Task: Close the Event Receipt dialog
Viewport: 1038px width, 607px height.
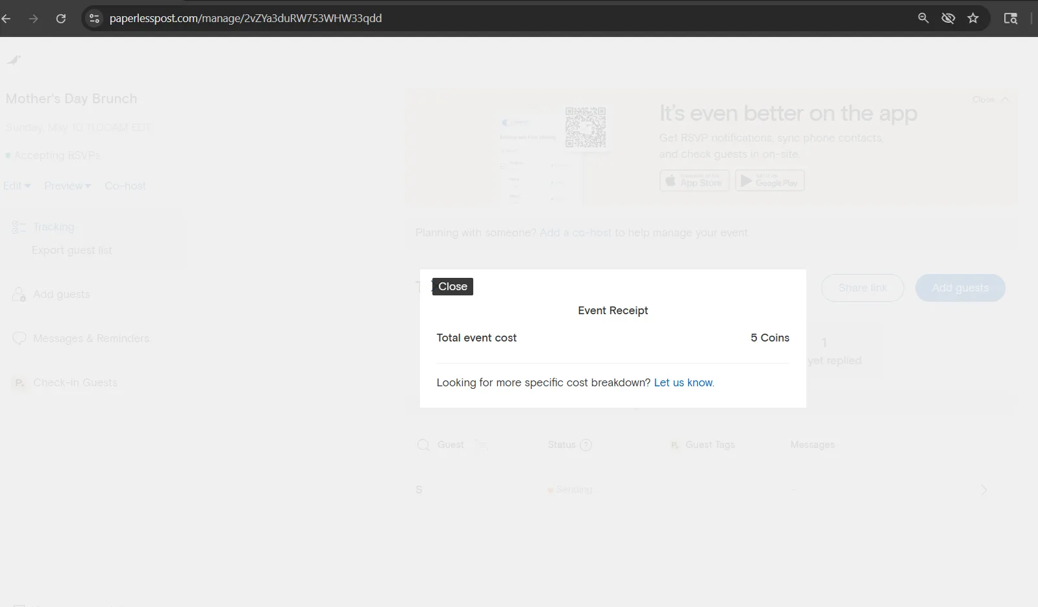Action: 452,286
